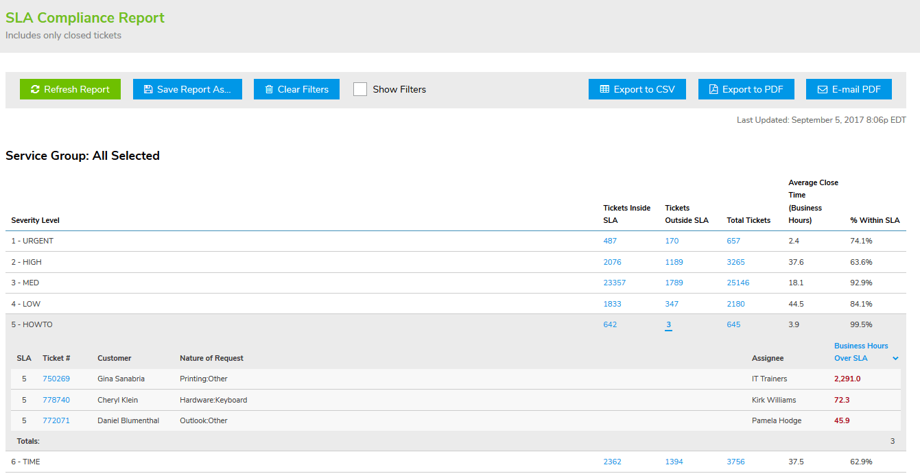The width and height of the screenshot is (920, 476).
Task: Enable the Show Filters checkbox
Action: pos(359,89)
